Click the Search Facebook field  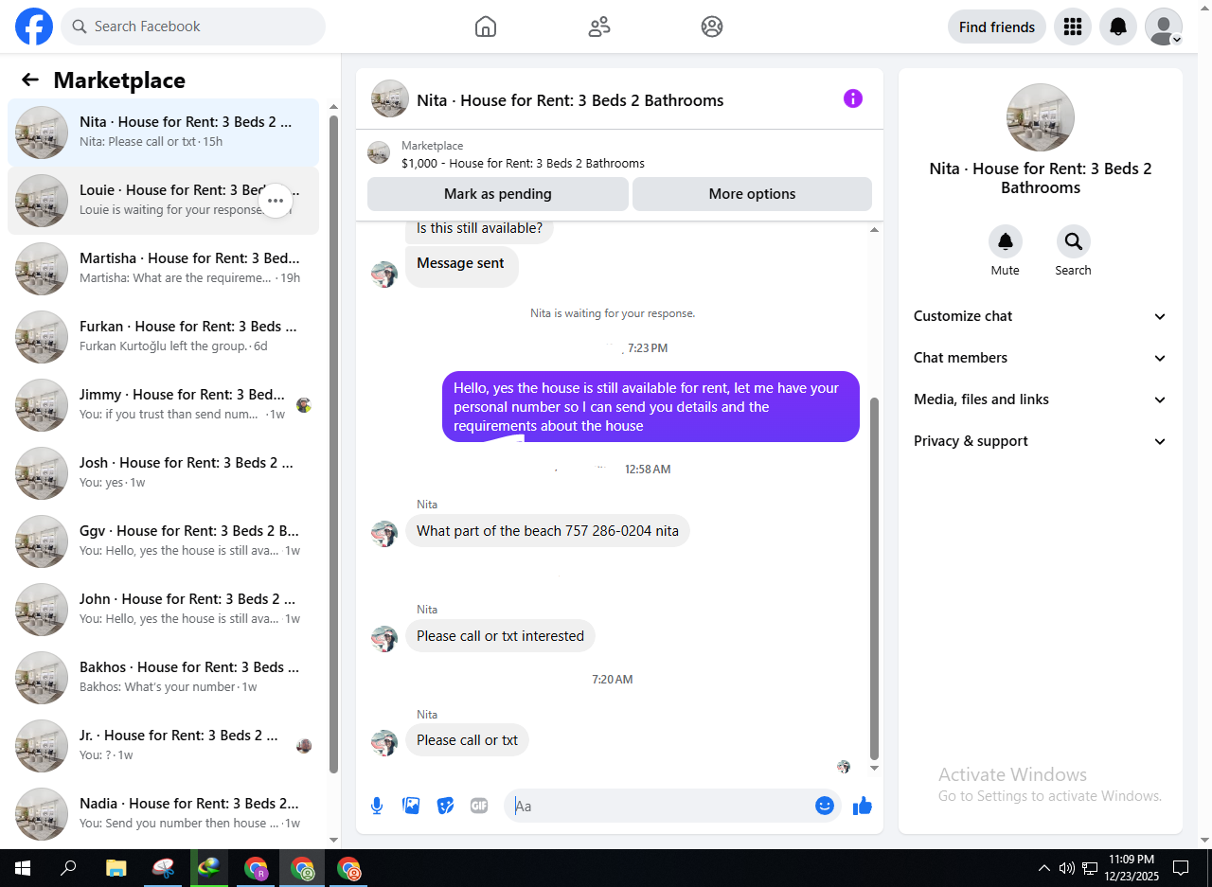click(x=193, y=27)
